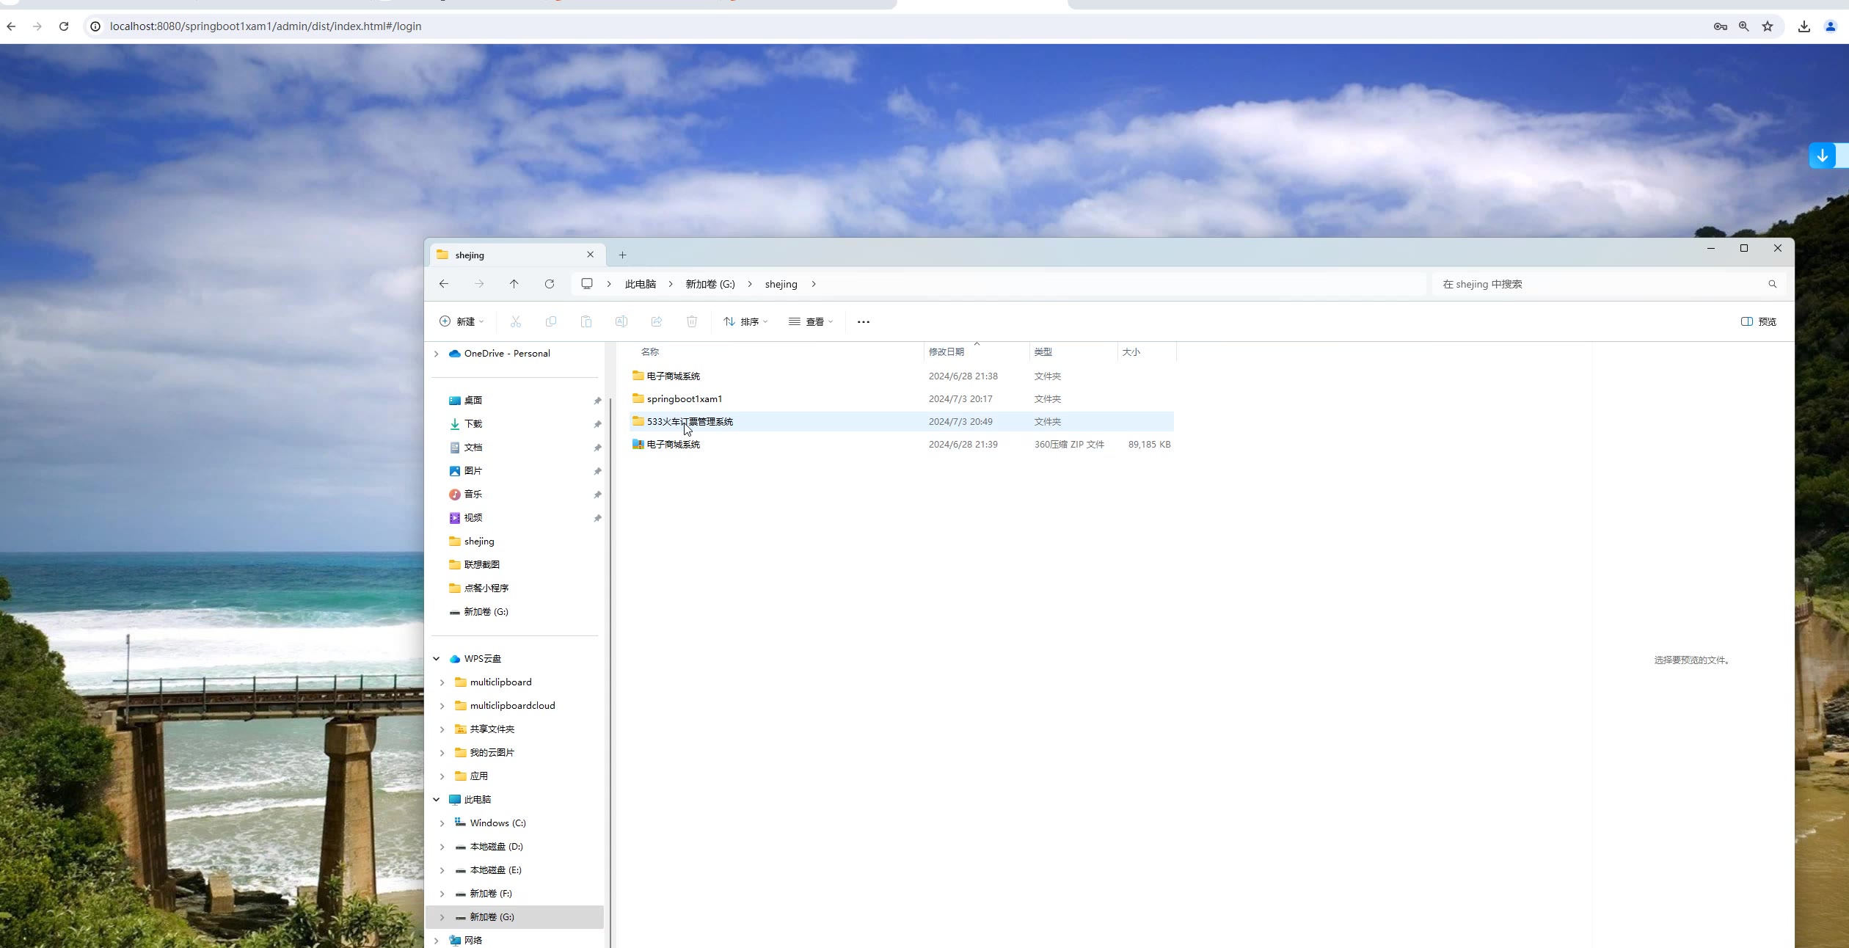Click the cut scissors icon in toolbar
This screenshot has width=1849, height=948.
click(516, 321)
